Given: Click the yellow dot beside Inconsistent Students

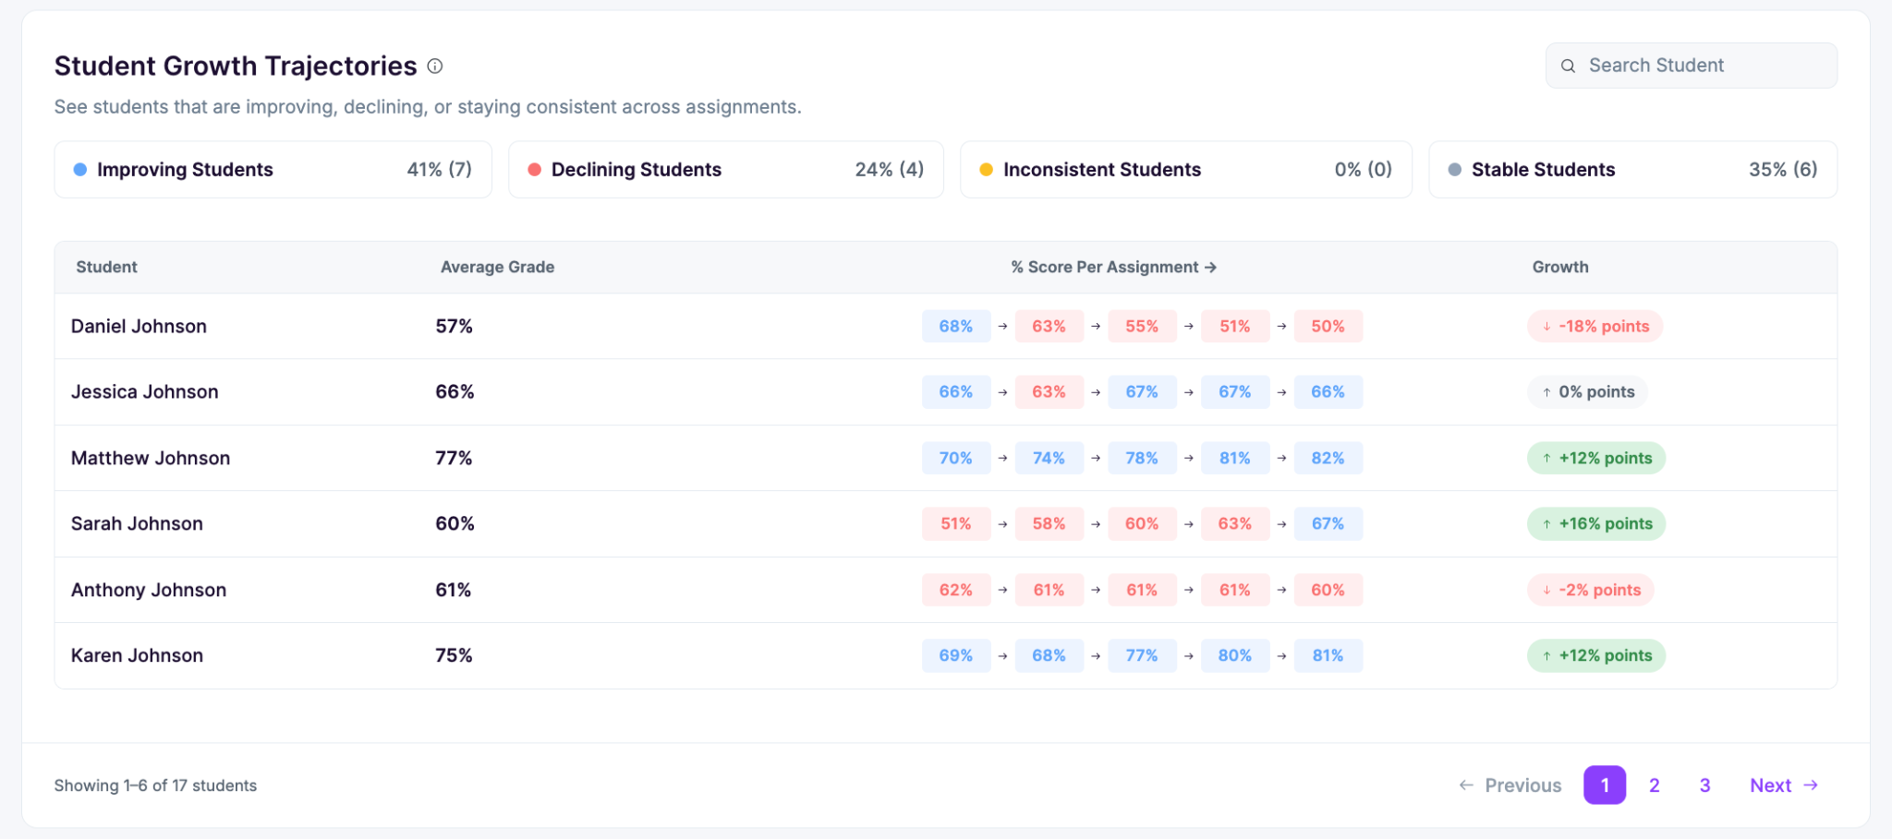Looking at the screenshot, I should (986, 170).
